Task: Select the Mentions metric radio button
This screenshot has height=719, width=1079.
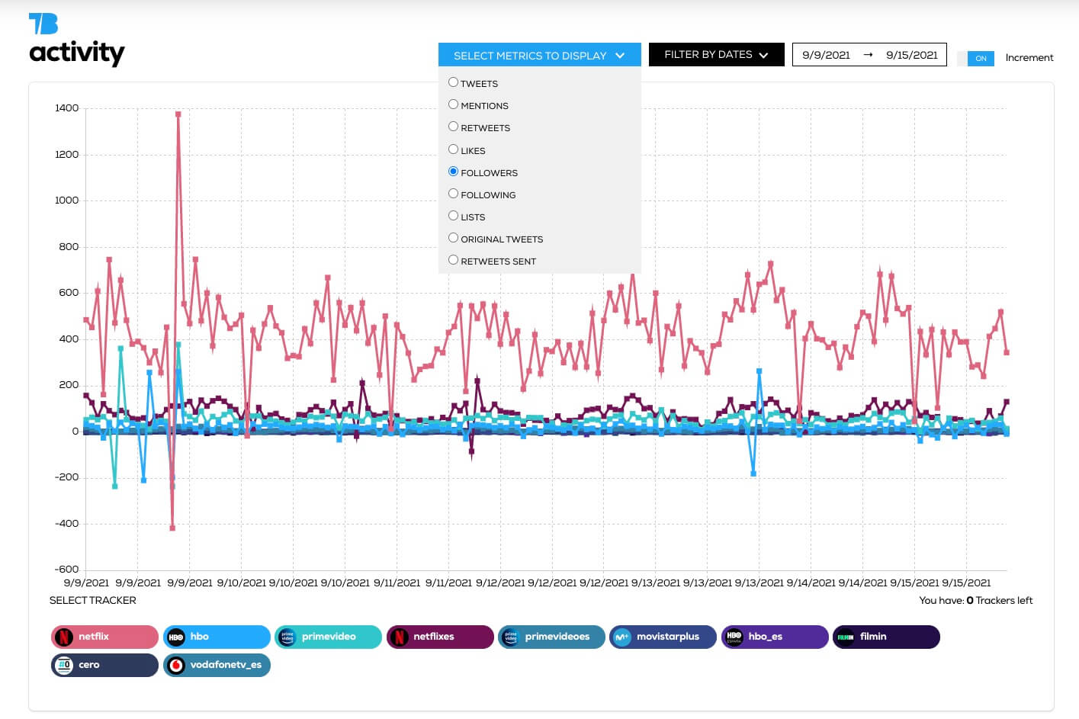Action: 453,104
